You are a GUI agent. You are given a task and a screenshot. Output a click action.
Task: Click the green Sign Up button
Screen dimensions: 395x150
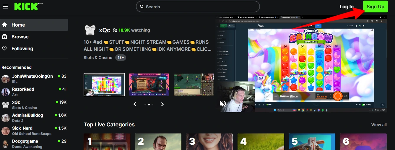tap(375, 6)
